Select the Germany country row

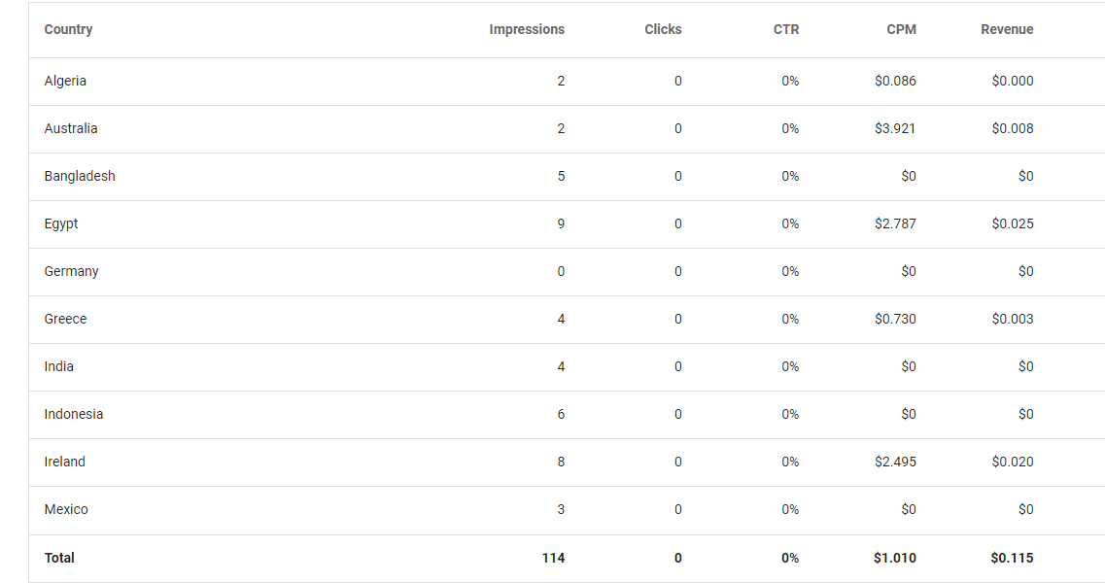point(567,272)
